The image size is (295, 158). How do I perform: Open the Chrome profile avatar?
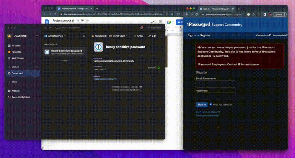click(x=270, y=14)
